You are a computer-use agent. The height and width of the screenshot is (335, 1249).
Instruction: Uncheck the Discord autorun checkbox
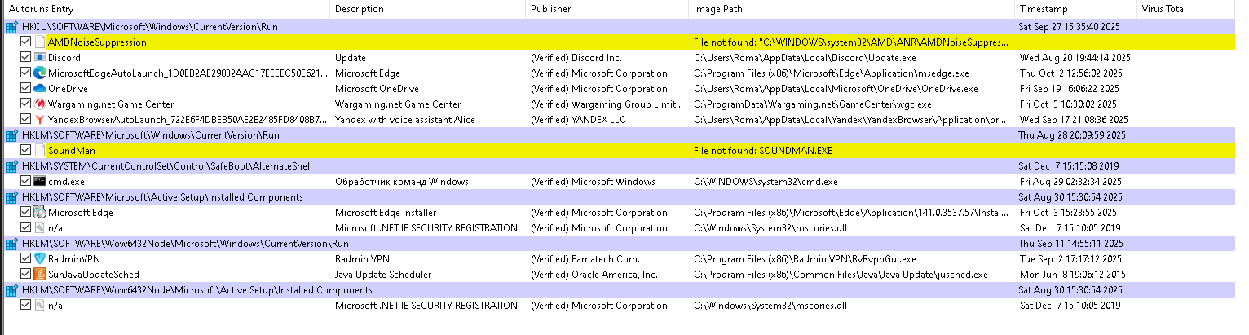26,58
